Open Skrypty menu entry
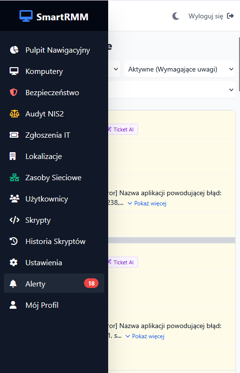The height and width of the screenshot is (373, 240). point(54,220)
